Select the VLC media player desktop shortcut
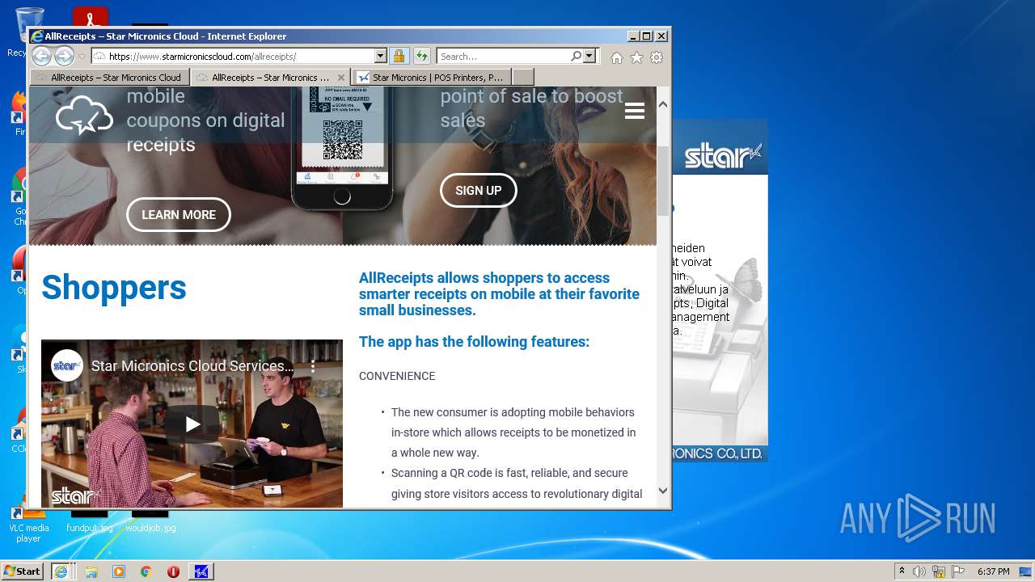This screenshot has height=582, width=1035. click(28, 525)
